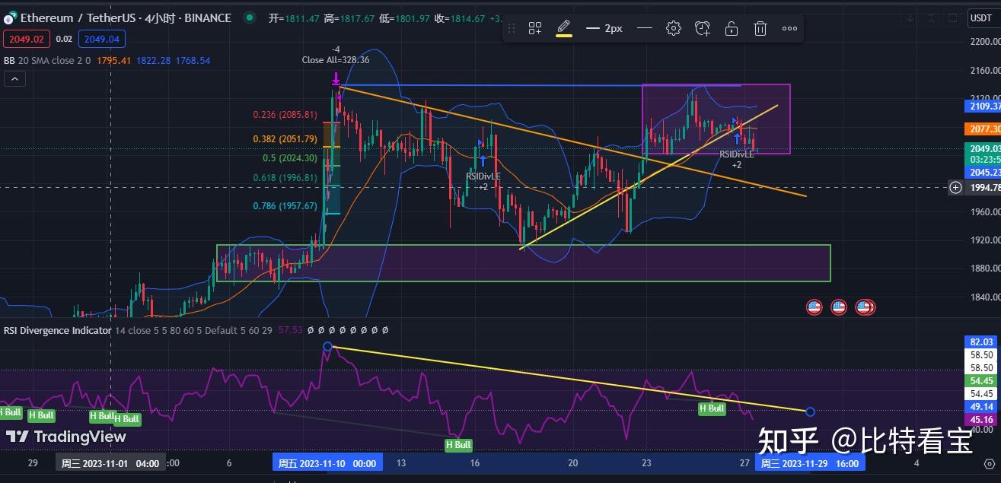Select the 0.236 (2085.81) Fibonacci level label
Screen dimensions: 1001x483
(285, 115)
